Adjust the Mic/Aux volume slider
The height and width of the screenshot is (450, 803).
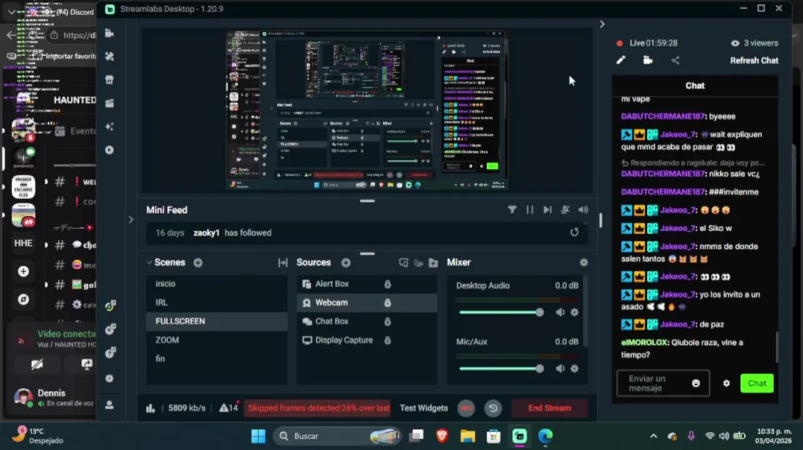click(501, 369)
